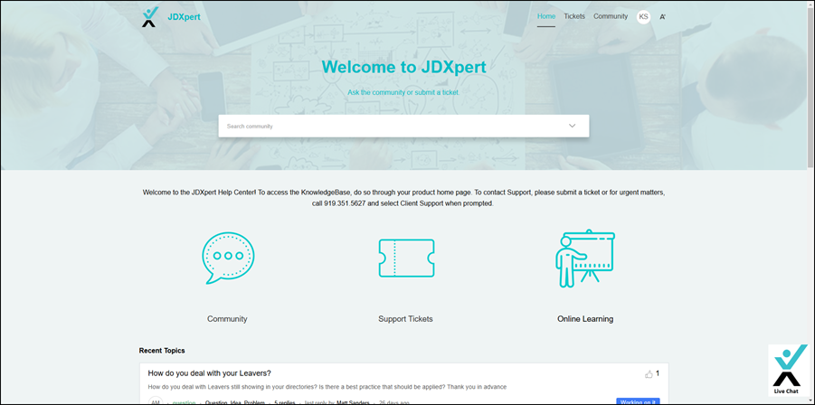Click the Support Tickets label link
Image resolution: width=815 pixels, height=405 pixels.
pyautogui.click(x=405, y=319)
